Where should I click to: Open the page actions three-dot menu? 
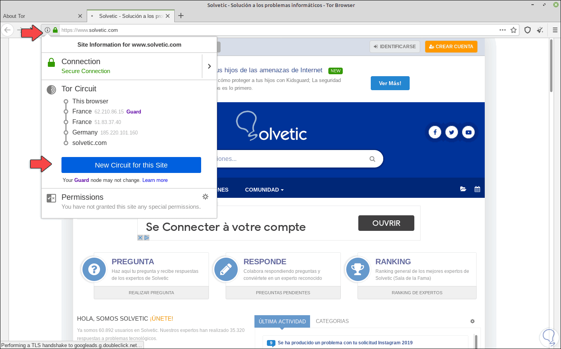point(503,30)
